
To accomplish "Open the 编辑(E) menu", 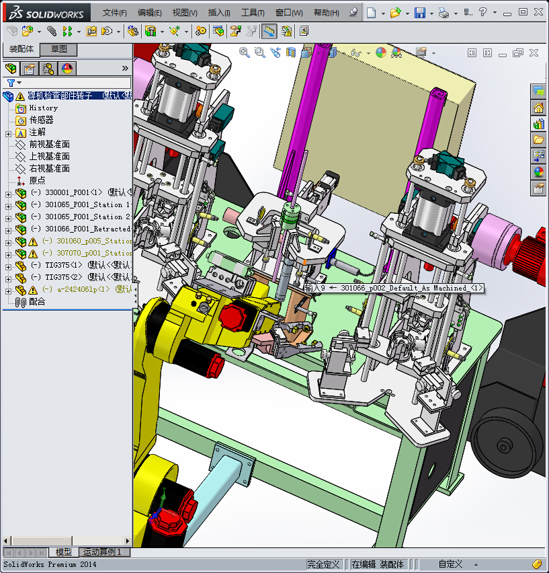I will point(150,13).
